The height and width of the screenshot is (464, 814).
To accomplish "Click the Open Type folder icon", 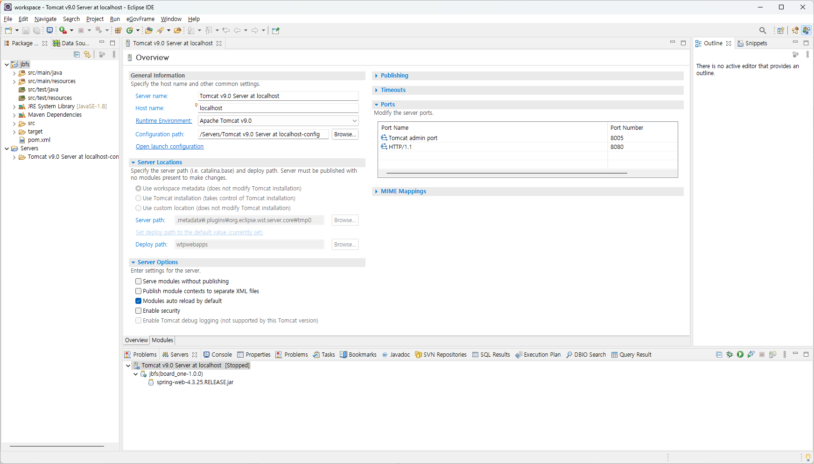I will (x=149, y=30).
